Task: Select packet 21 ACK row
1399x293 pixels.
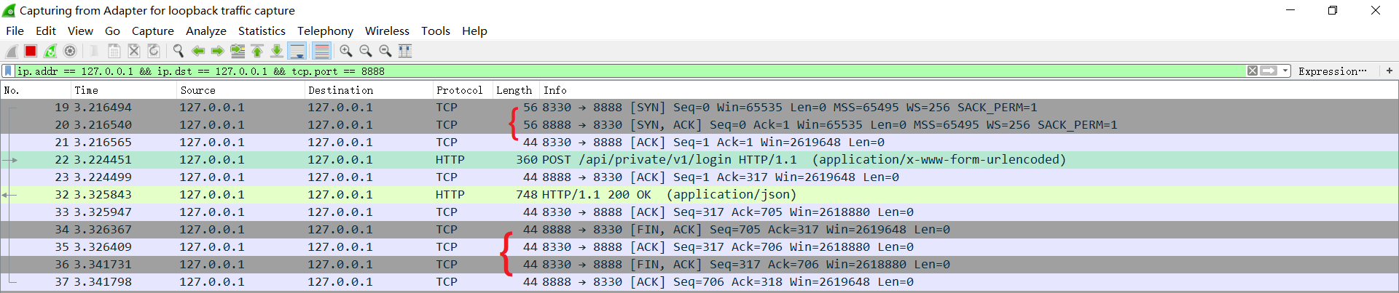Action: (699, 143)
